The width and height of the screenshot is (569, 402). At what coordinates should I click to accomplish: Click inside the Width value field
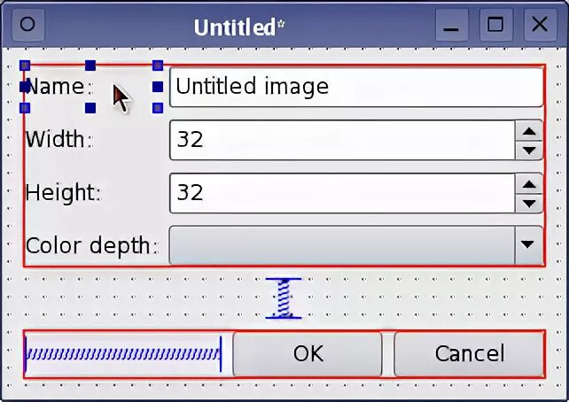coord(341,140)
